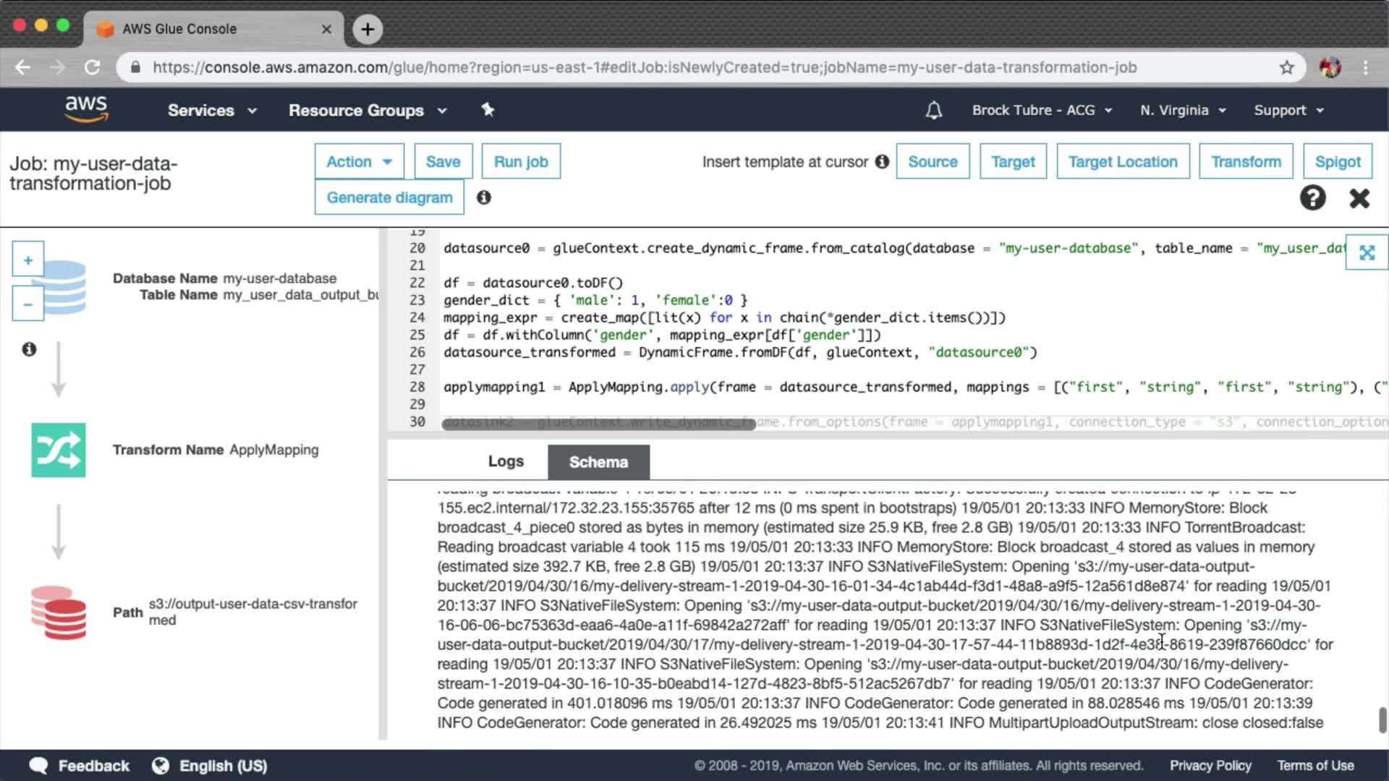This screenshot has width=1389, height=781.
Task: Switch to the Logs tab
Action: coord(506,461)
